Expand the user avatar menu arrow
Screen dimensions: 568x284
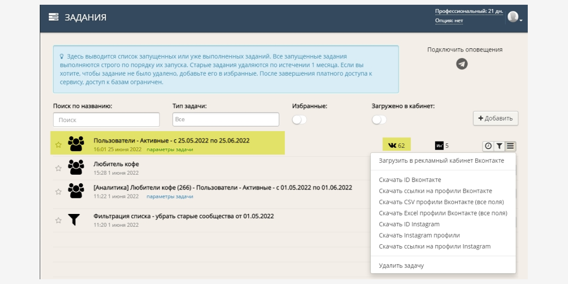click(521, 21)
